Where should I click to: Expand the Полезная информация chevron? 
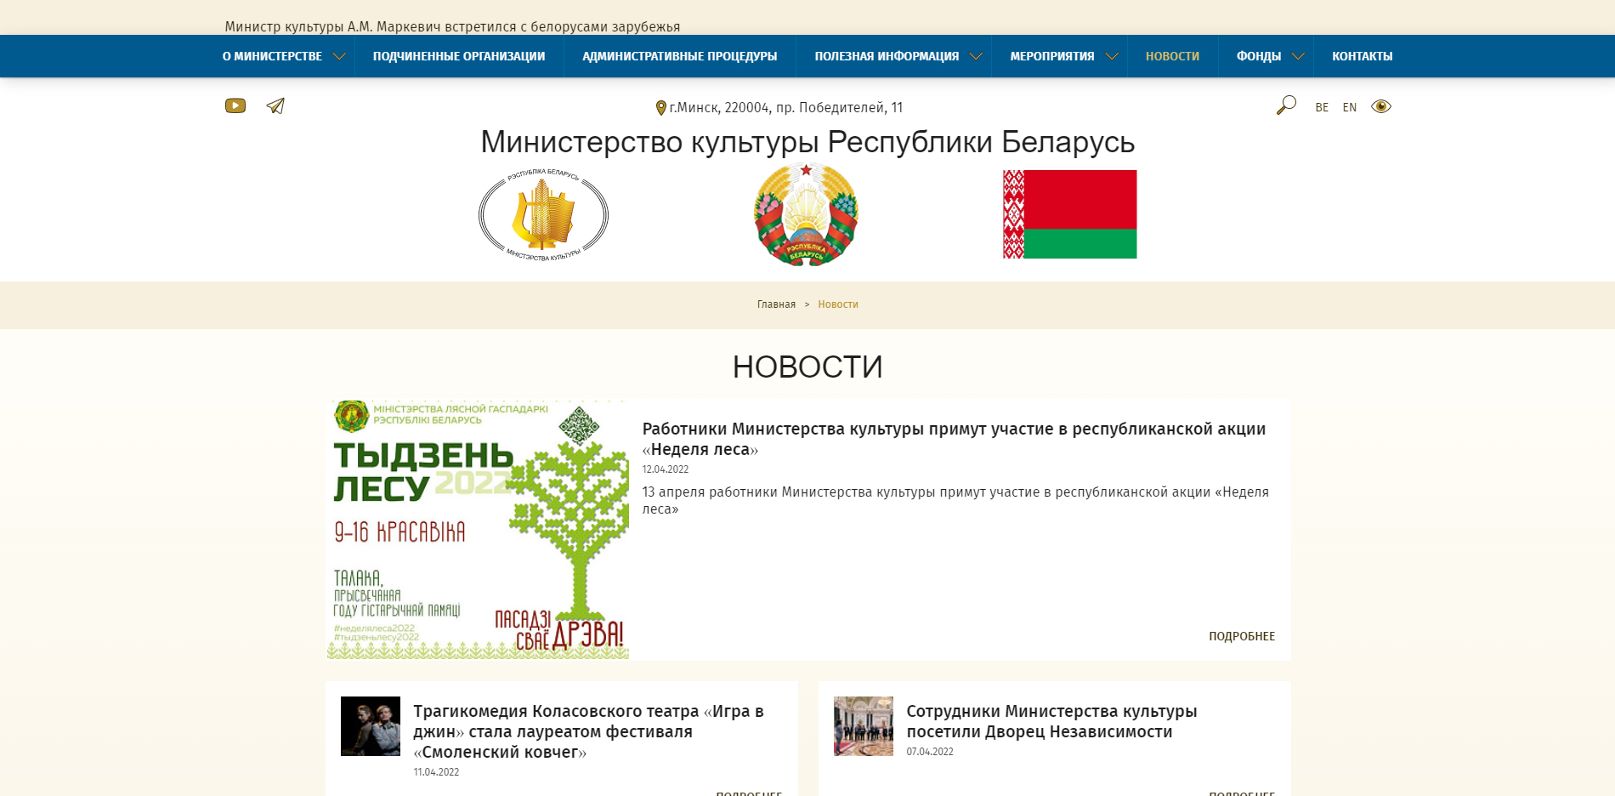click(x=976, y=57)
